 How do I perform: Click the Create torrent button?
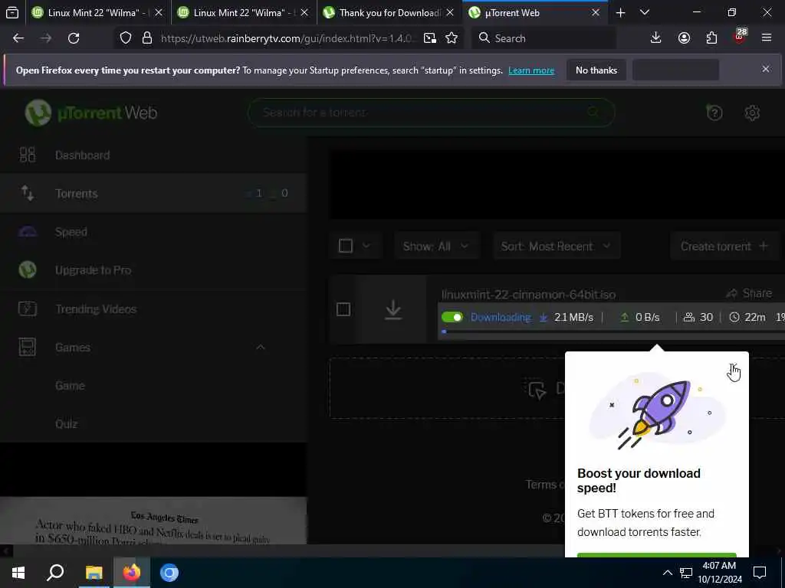point(724,246)
